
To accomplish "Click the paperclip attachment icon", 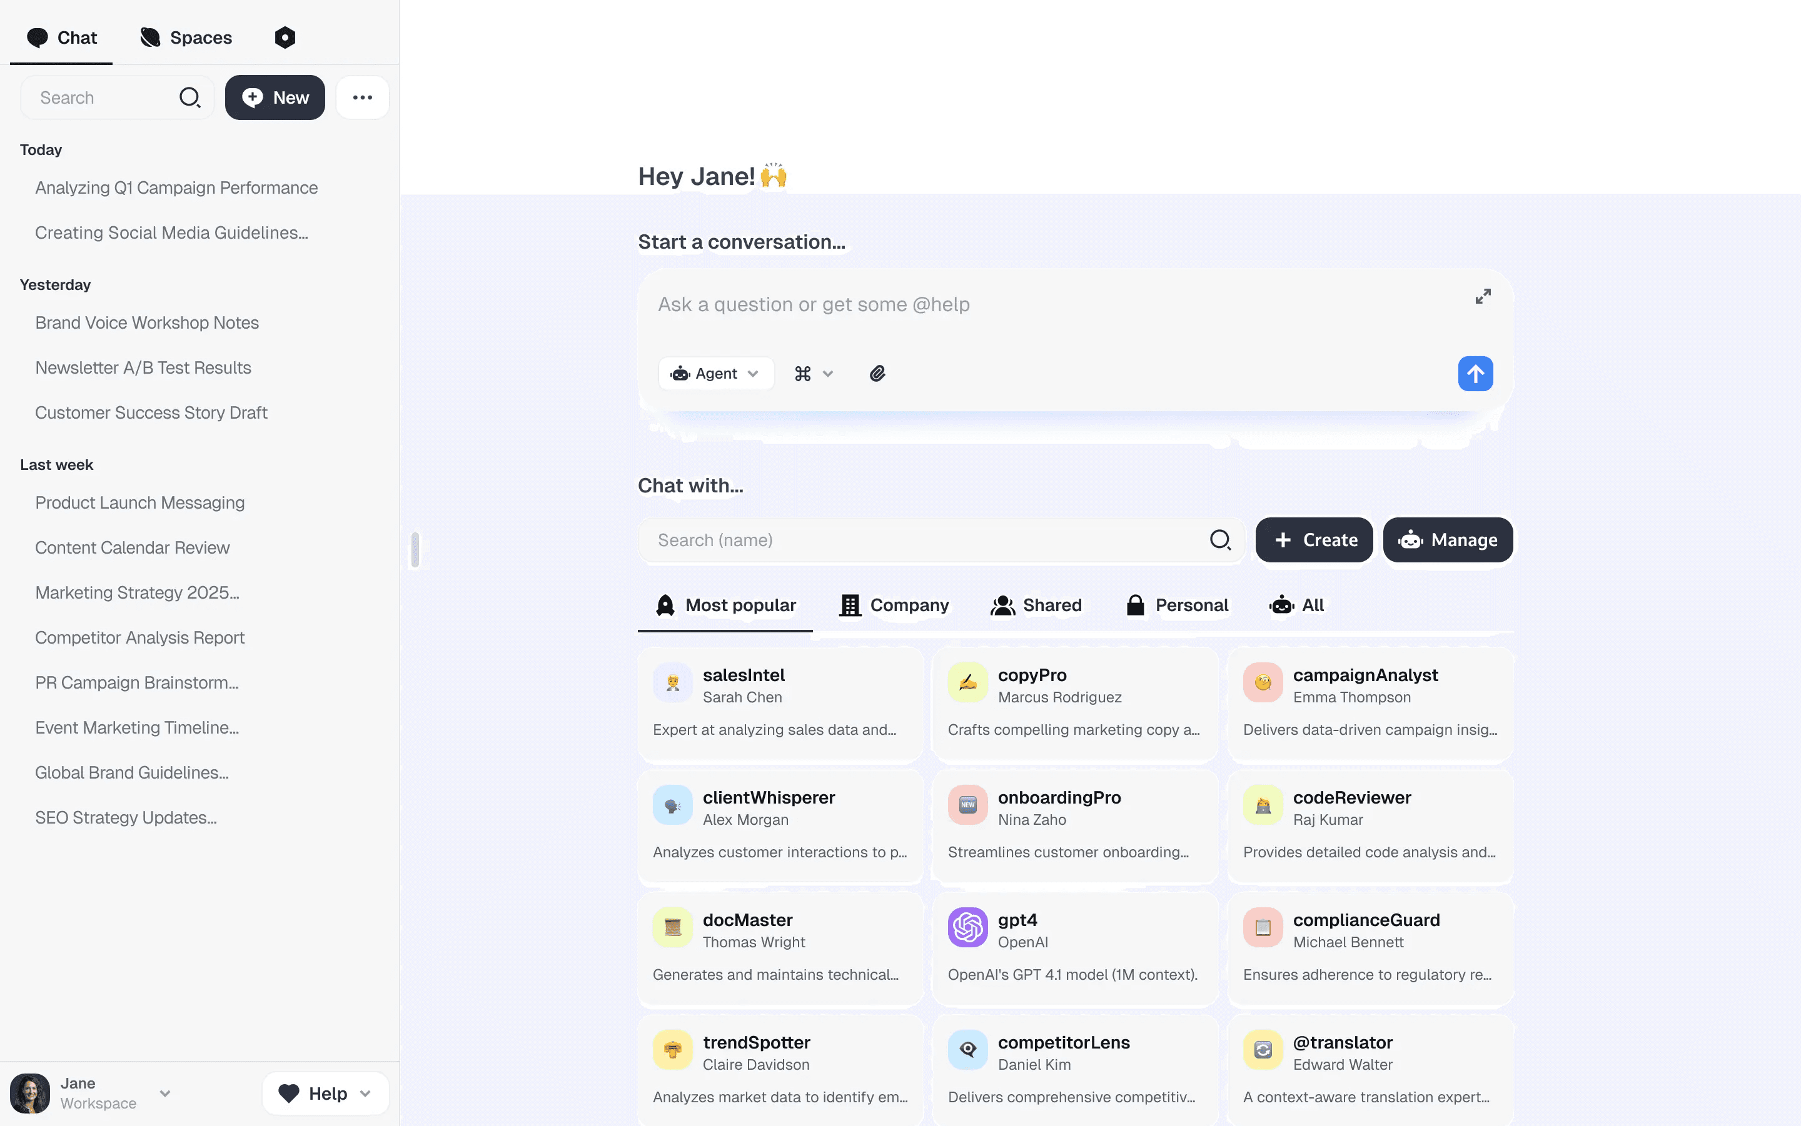I will point(877,374).
